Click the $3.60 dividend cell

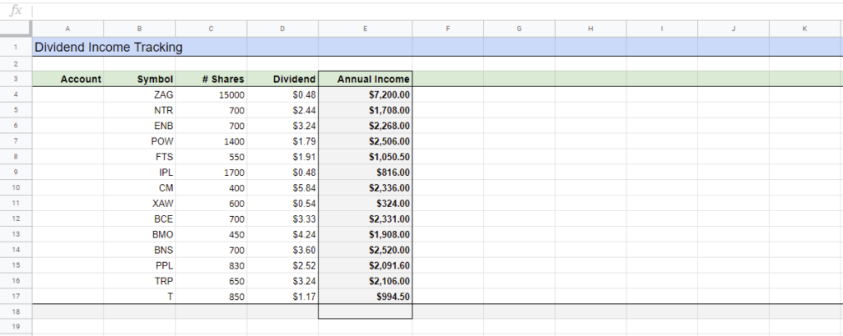tap(283, 250)
